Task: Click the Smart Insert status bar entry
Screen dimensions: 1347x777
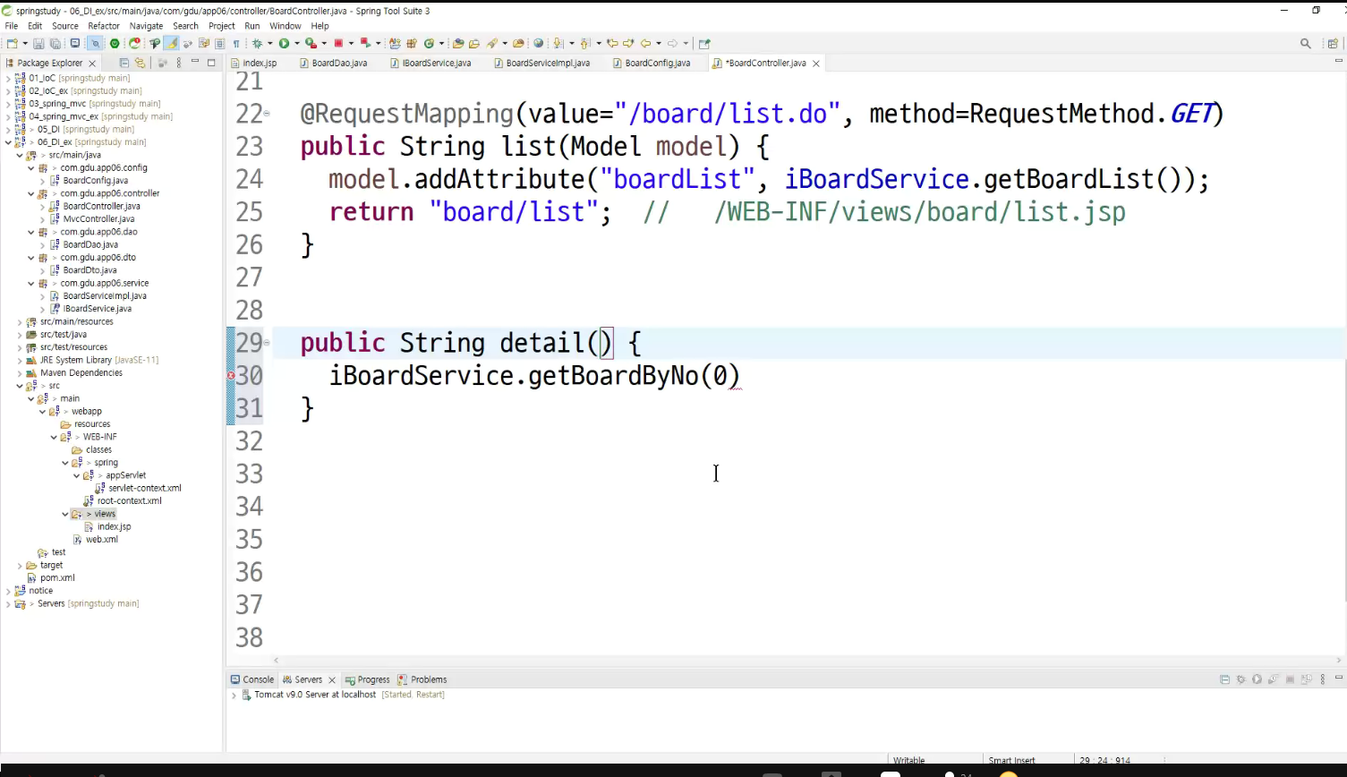Action: click(1011, 761)
